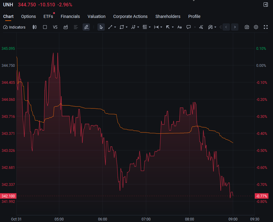Open the Financials tab

coord(70,16)
